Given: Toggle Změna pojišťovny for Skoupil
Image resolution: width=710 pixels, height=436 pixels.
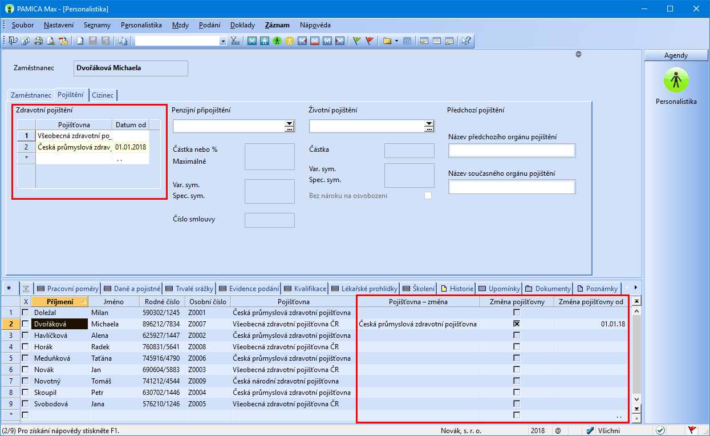Looking at the screenshot, I should pos(517,392).
